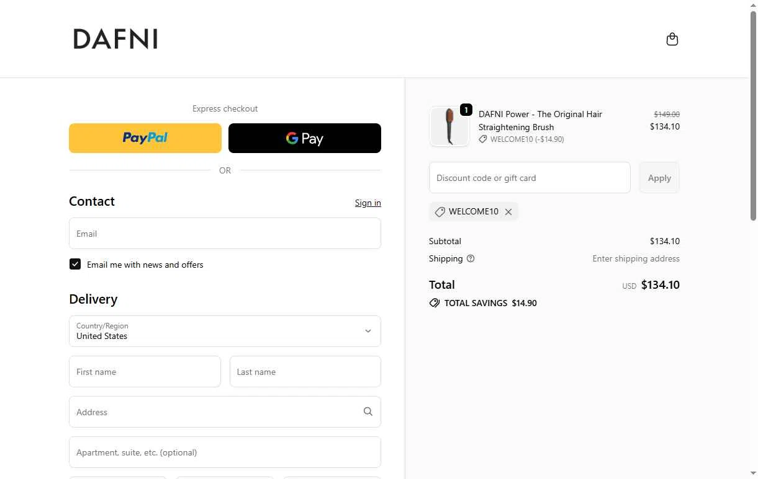The width and height of the screenshot is (758, 479).
Task: Click the Express checkout label
Action: (225, 108)
